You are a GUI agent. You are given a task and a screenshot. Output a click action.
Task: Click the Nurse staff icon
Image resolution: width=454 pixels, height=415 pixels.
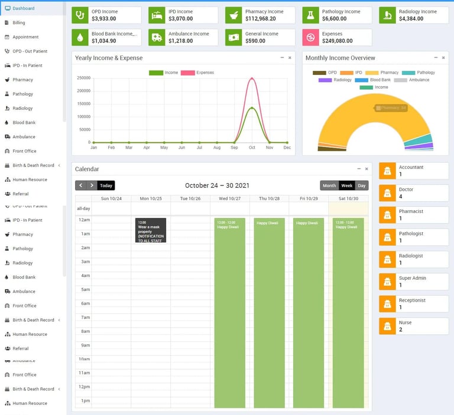387,326
